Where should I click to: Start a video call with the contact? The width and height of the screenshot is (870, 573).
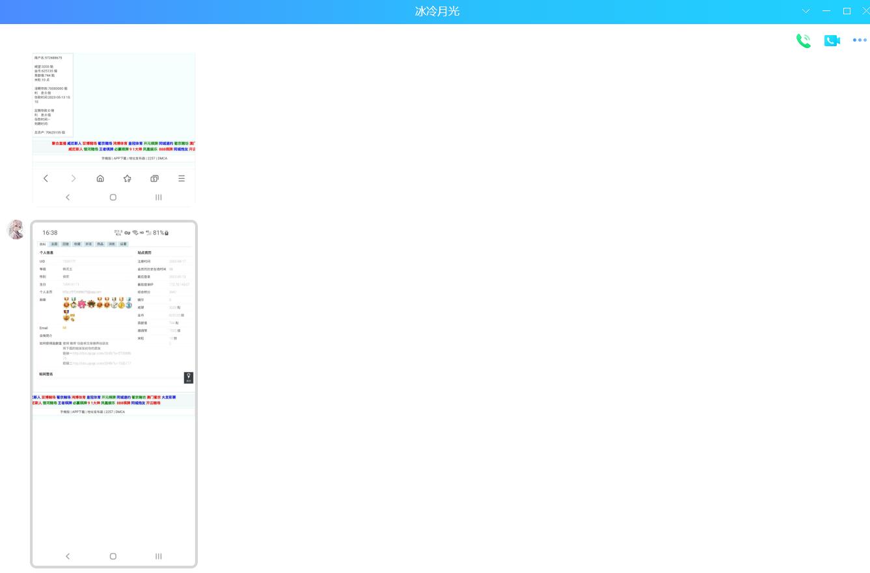pyautogui.click(x=832, y=40)
